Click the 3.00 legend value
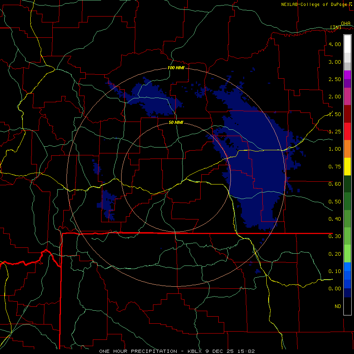Image resolution: width=354 pixels, height=354 pixels. (x=335, y=62)
